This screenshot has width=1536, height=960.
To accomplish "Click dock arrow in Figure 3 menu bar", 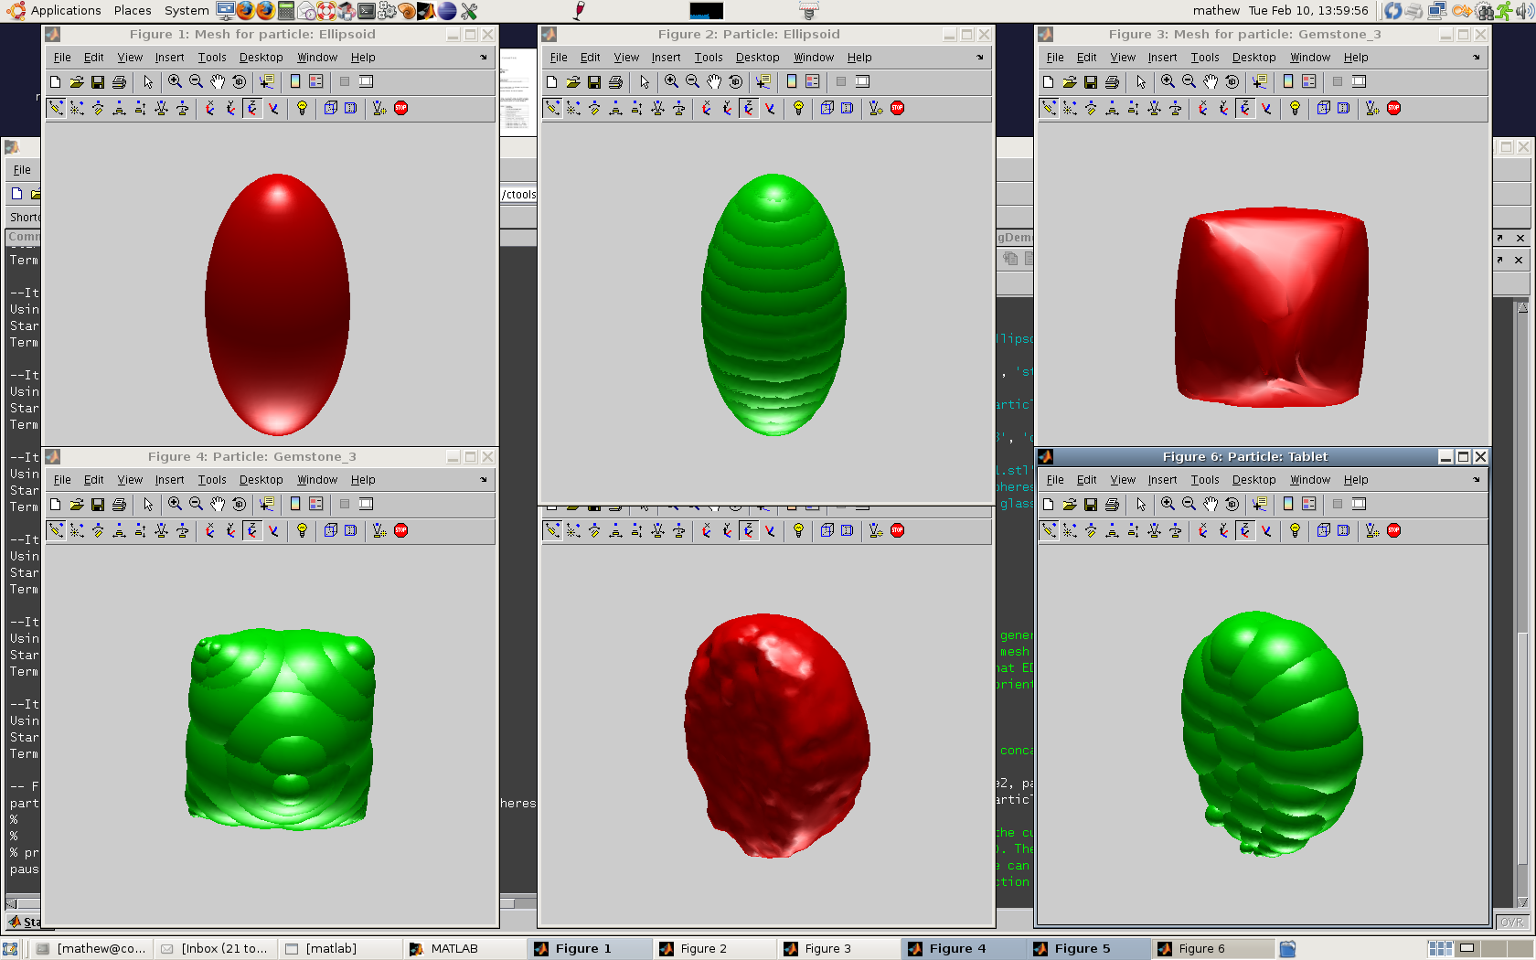I will coord(1477,58).
